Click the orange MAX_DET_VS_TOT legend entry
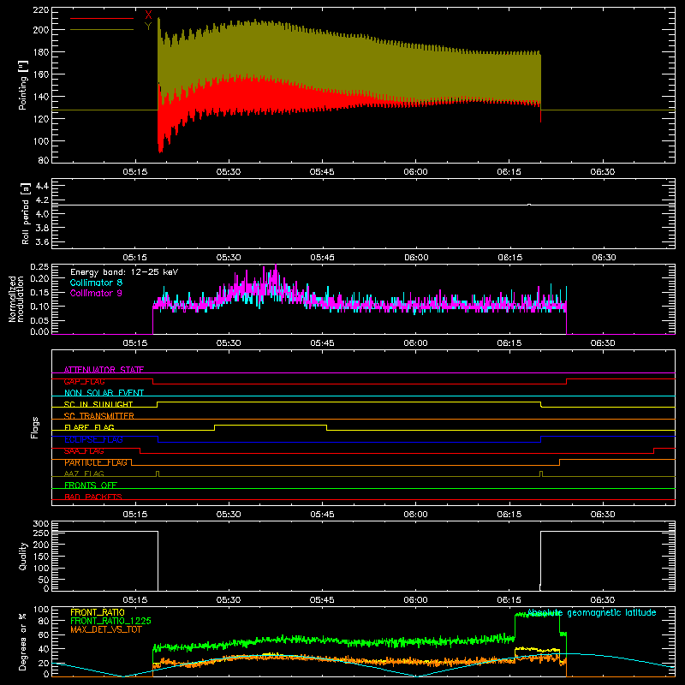Viewport: 685px width, 685px height. (x=106, y=629)
